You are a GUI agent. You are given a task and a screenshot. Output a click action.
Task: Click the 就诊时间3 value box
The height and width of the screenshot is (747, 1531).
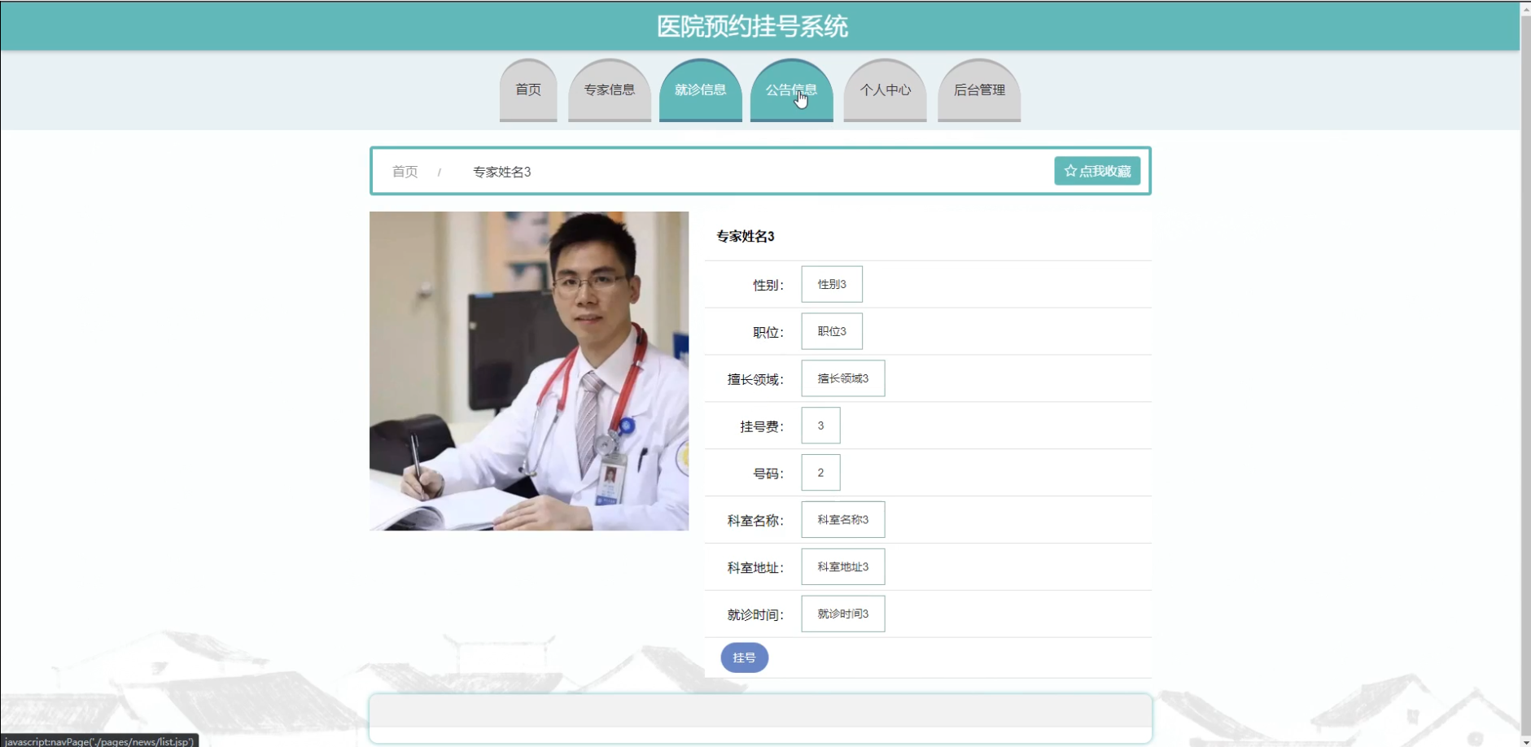coord(842,614)
